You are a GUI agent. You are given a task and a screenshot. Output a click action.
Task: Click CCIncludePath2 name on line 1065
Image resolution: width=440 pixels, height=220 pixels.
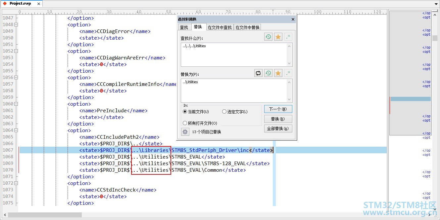[118, 137]
